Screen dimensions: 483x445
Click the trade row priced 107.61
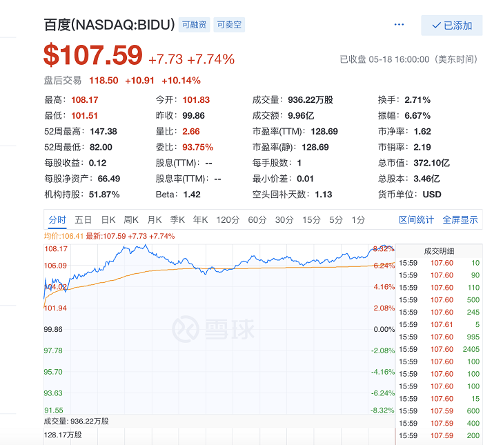440,324
